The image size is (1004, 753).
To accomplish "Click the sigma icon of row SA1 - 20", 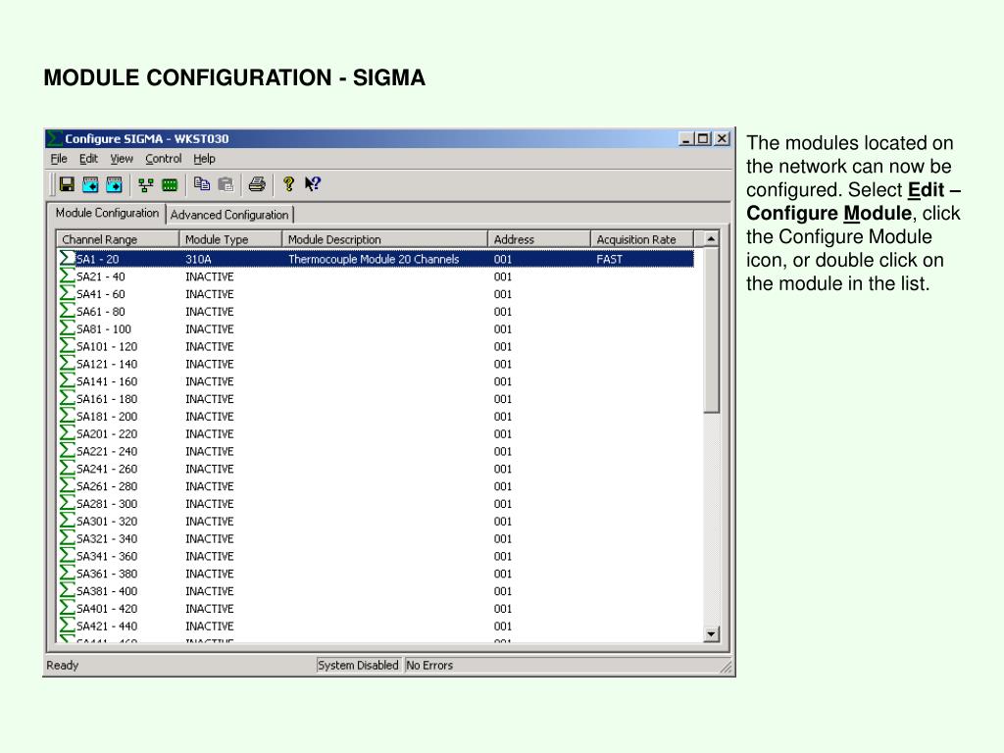I will pos(68,259).
